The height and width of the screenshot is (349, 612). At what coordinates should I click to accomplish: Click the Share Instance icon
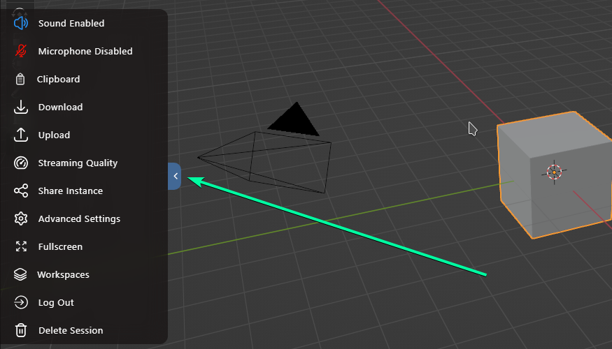tap(21, 191)
